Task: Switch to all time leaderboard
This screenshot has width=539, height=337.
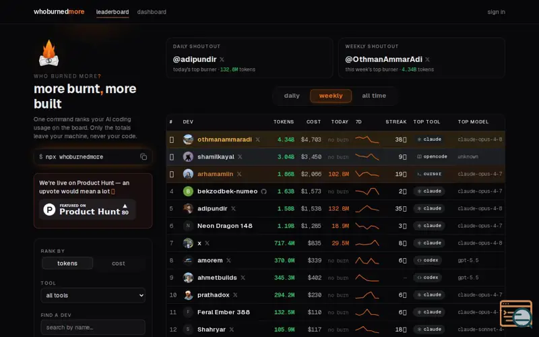Action: tap(374, 96)
